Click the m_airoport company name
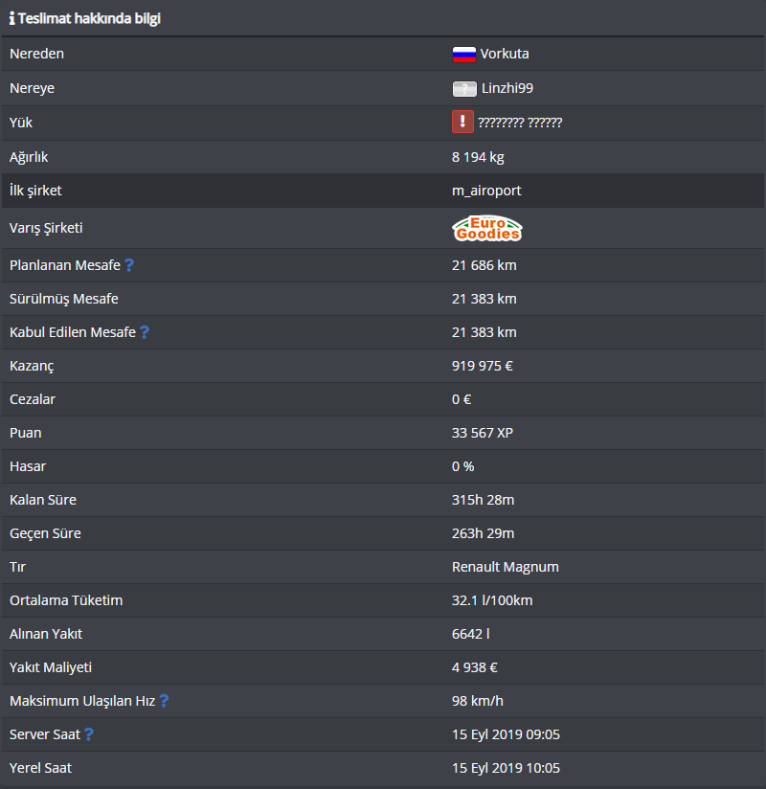Viewport: 766px width, 789px height. pyautogui.click(x=486, y=191)
